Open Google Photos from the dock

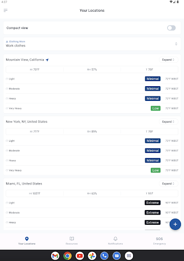(x=92, y=256)
